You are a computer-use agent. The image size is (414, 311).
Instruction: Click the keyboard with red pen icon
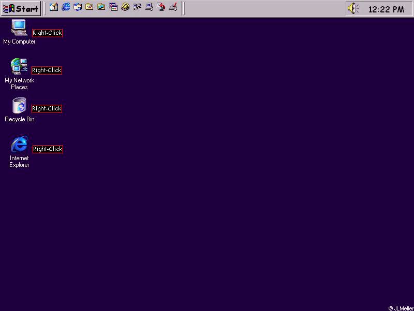click(x=173, y=7)
